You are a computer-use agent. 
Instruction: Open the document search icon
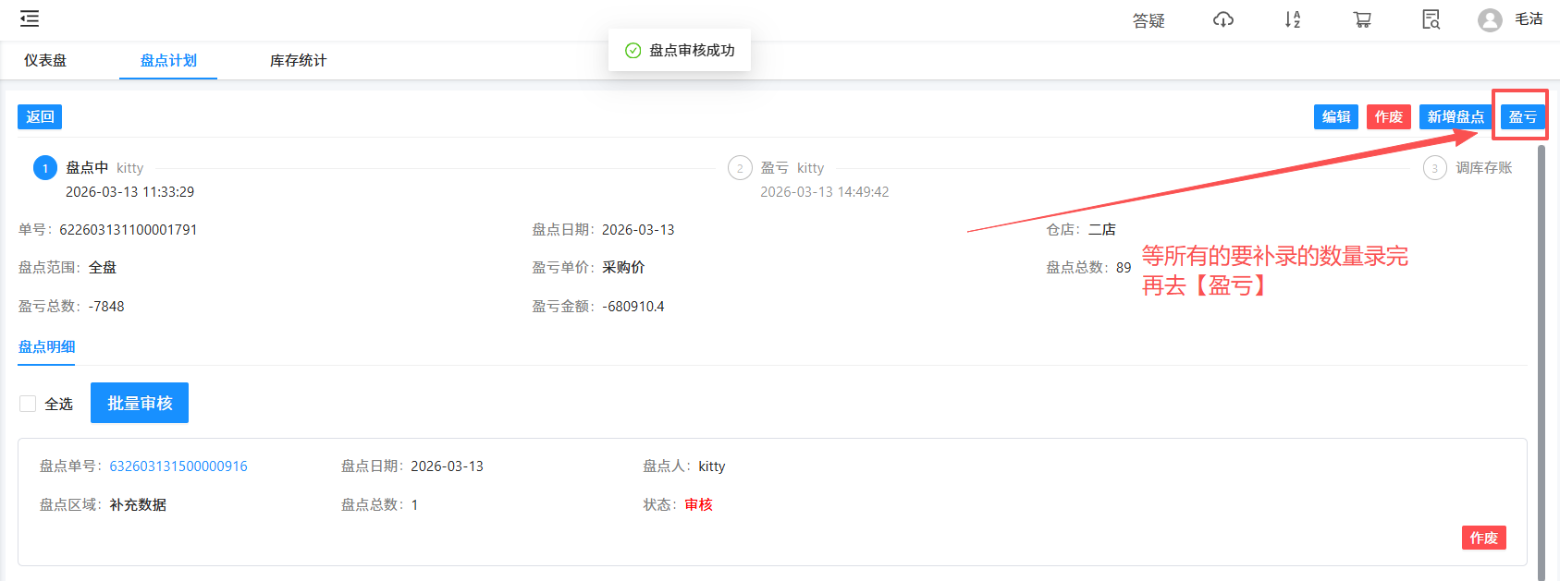(x=1431, y=19)
